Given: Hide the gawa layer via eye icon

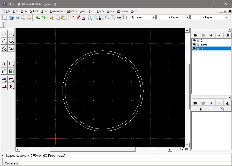Looking at the screenshot, I should [x=194, y=44].
